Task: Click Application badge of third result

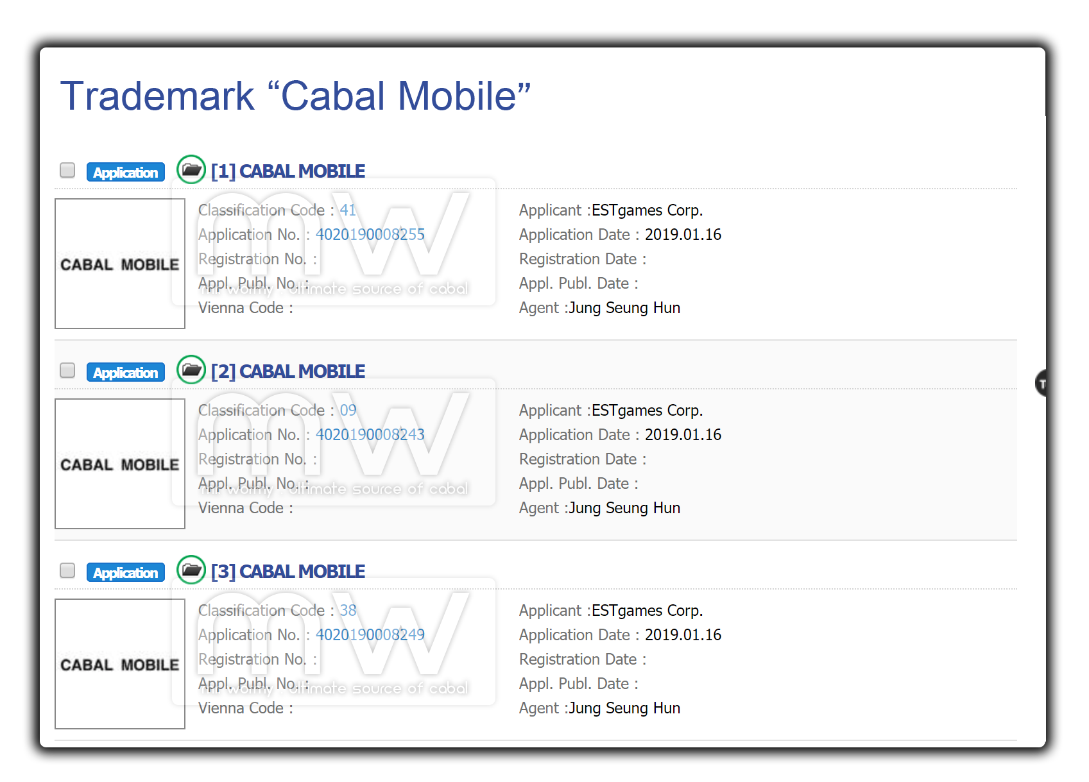Action: [x=126, y=572]
